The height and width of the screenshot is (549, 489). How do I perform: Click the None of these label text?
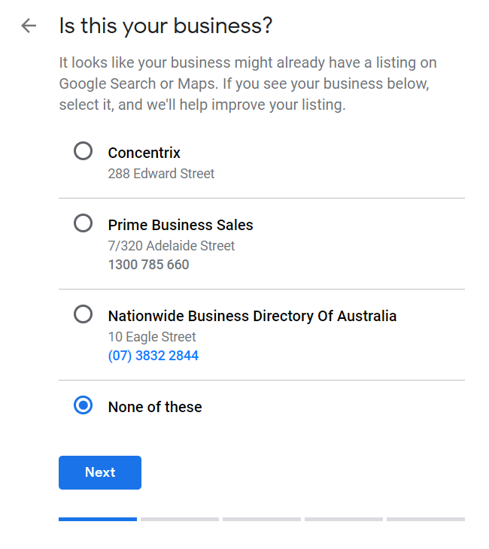(155, 407)
